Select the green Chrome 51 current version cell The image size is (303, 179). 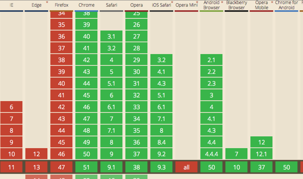coord(86,167)
